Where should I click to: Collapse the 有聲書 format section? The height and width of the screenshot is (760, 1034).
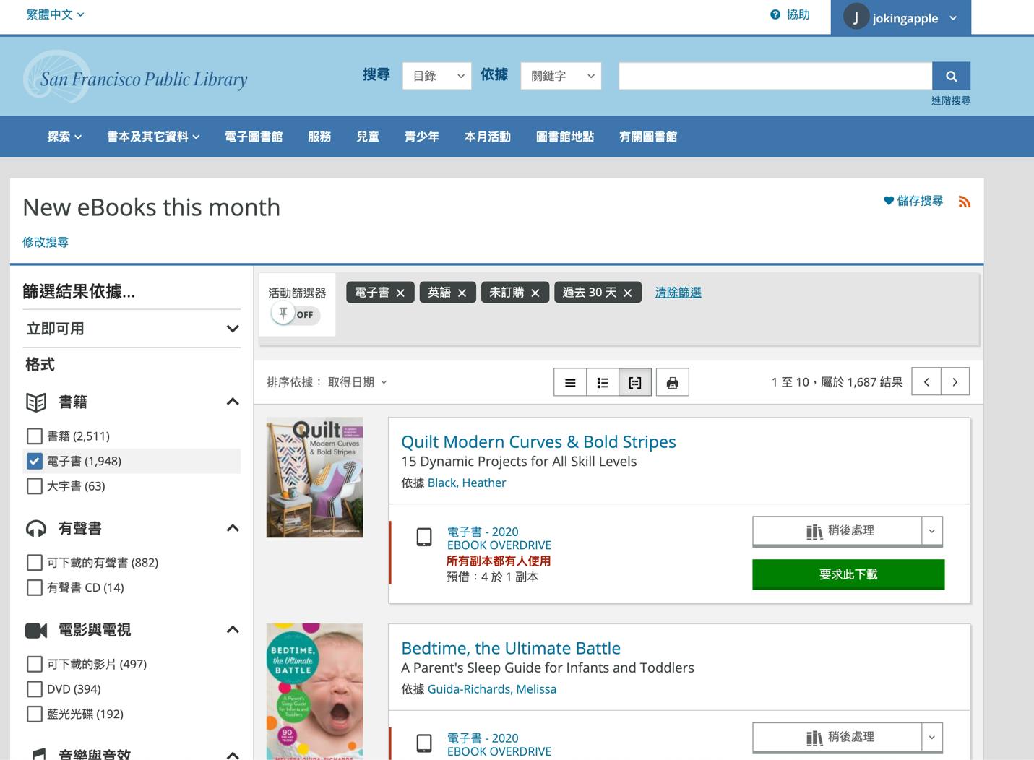[233, 528]
